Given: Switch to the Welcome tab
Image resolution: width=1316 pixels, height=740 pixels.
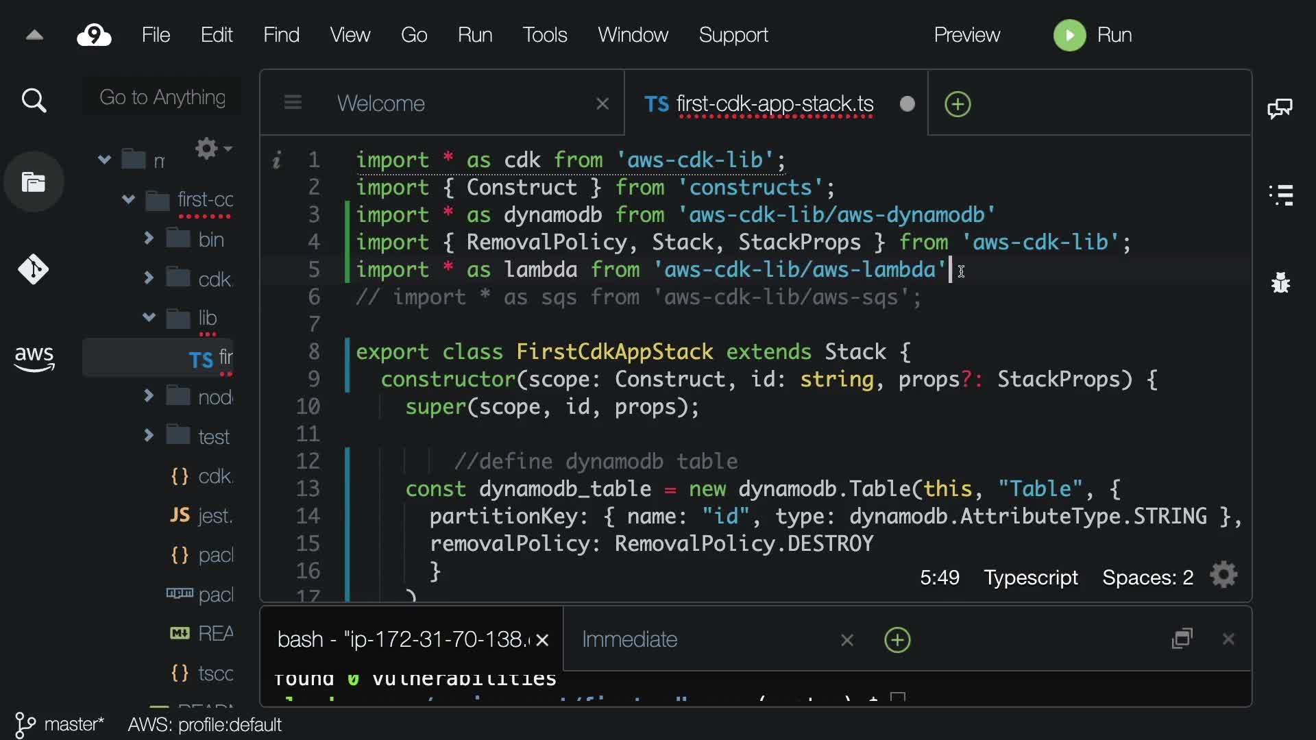Looking at the screenshot, I should click(381, 103).
